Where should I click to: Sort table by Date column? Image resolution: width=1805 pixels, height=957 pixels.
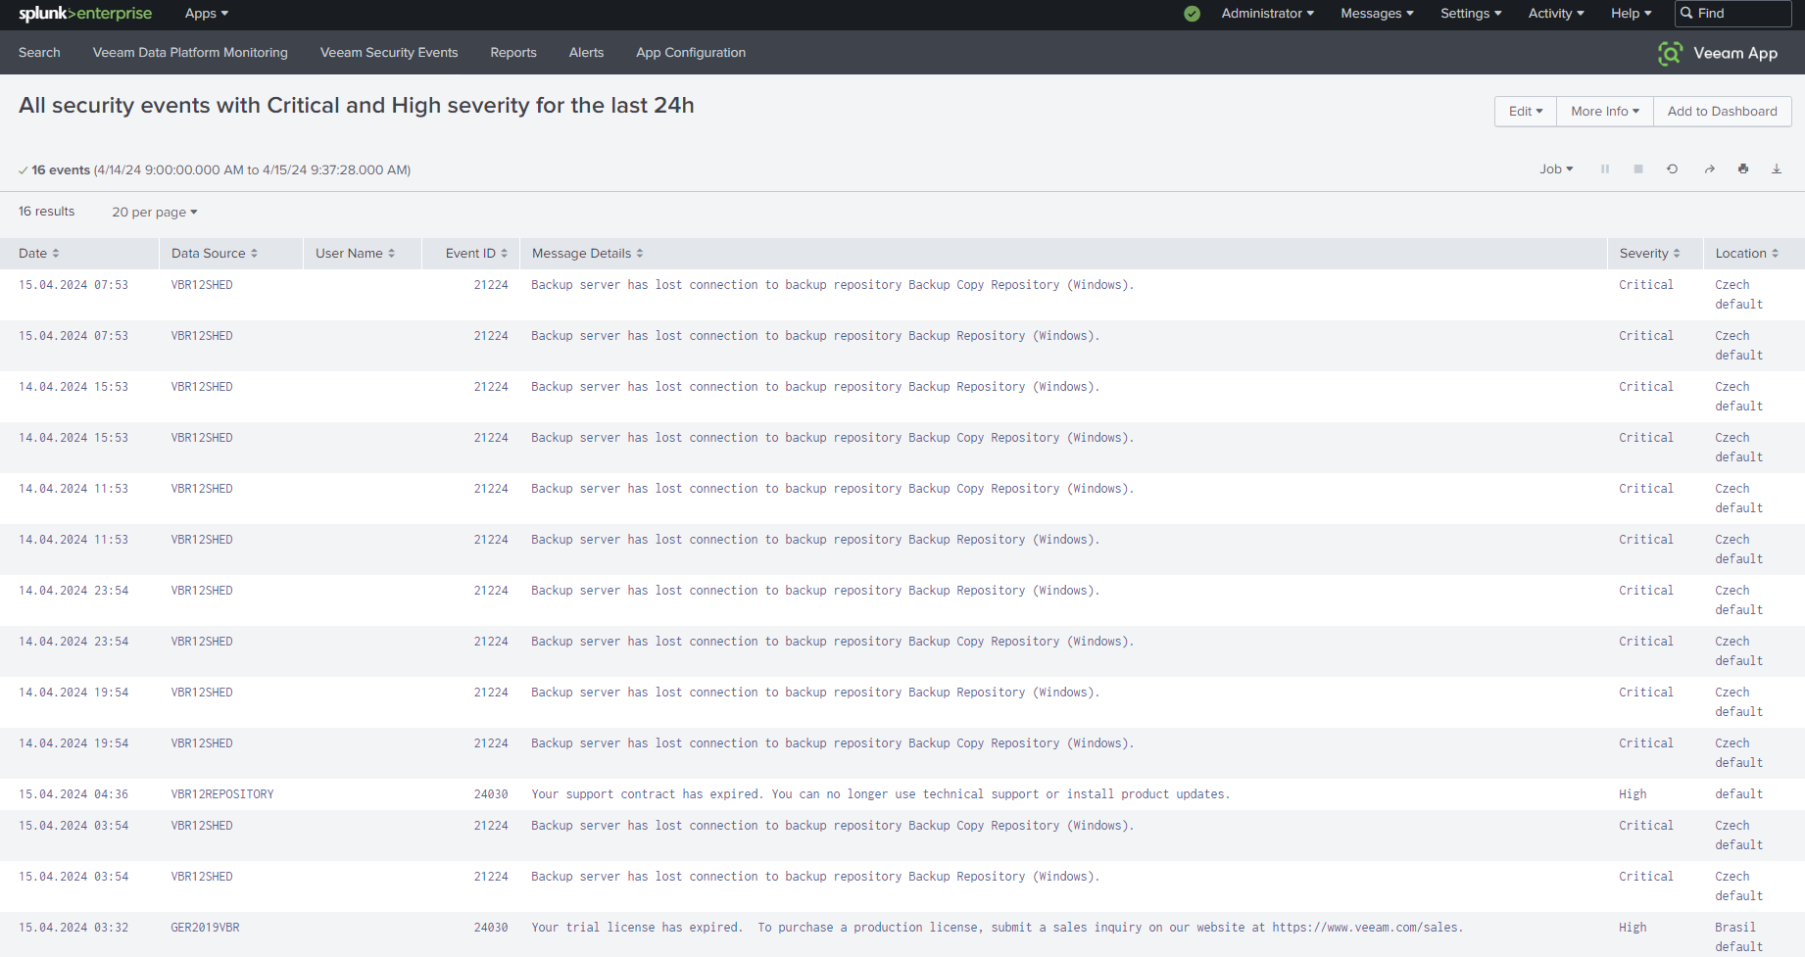pyautogui.click(x=39, y=254)
